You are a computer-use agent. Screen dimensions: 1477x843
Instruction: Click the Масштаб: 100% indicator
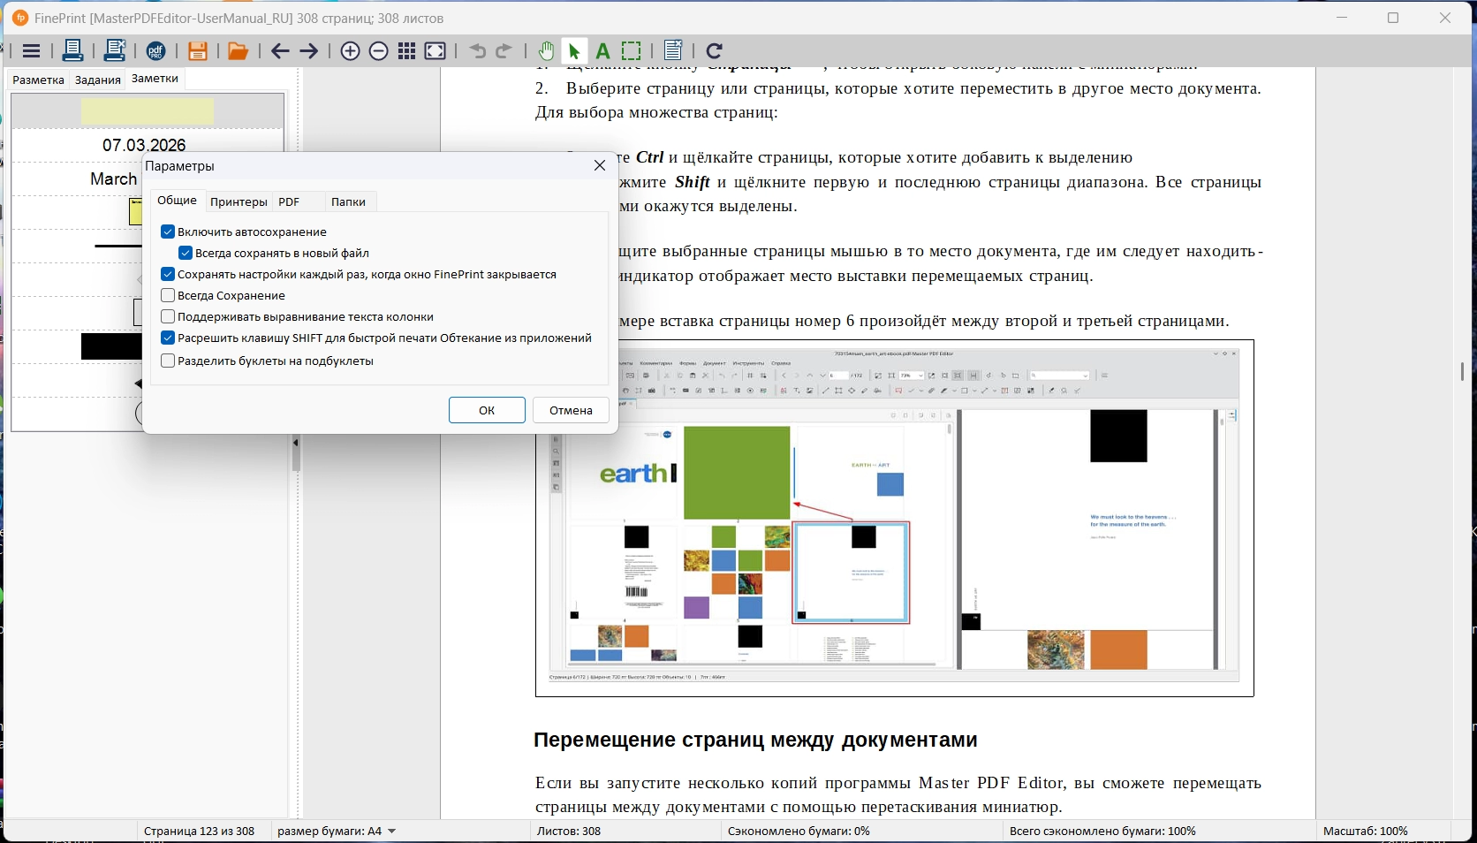(1366, 831)
